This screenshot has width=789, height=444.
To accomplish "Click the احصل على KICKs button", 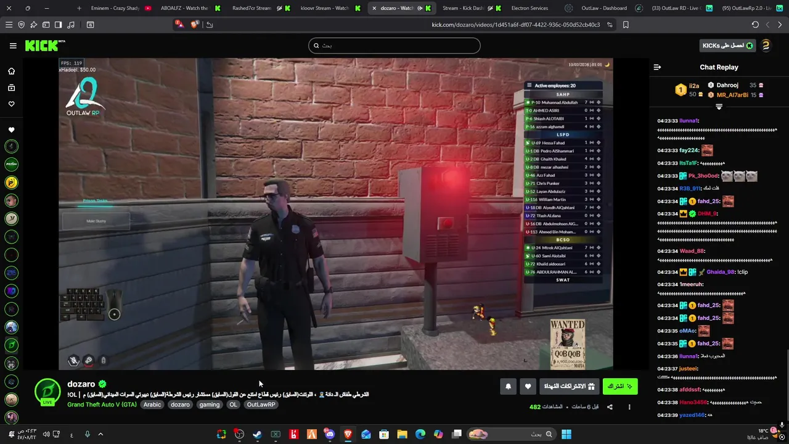I will click(x=729, y=46).
